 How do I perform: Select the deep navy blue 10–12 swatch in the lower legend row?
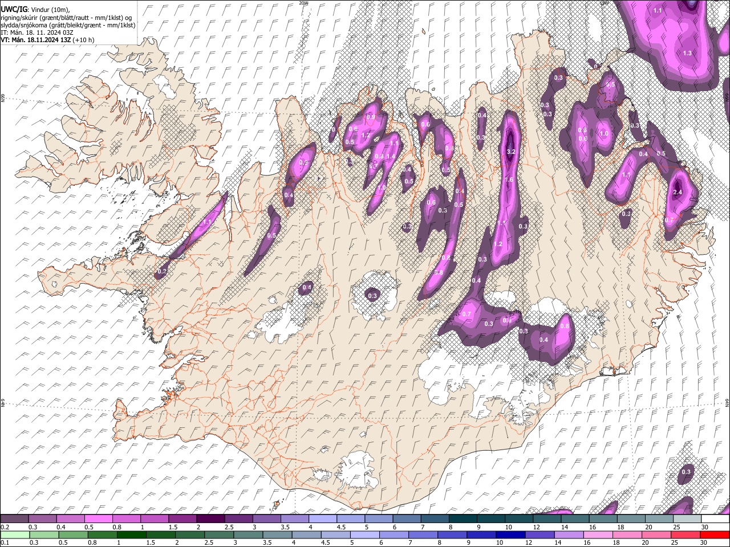click(510, 534)
